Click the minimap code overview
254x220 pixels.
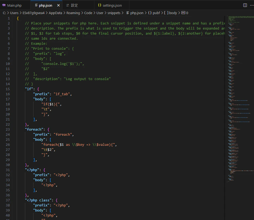(240, 99)
